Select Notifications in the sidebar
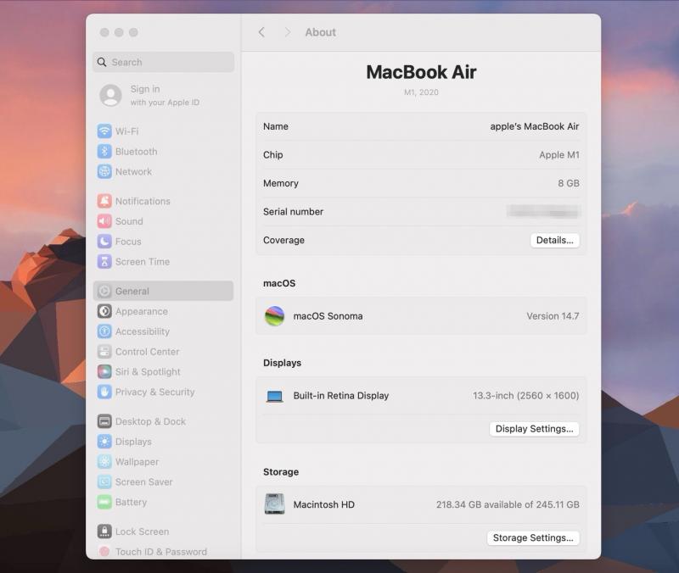 164,201
